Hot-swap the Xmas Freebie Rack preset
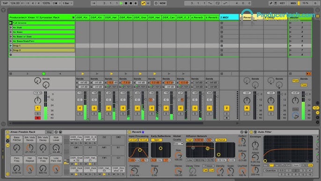 (56, 132)
